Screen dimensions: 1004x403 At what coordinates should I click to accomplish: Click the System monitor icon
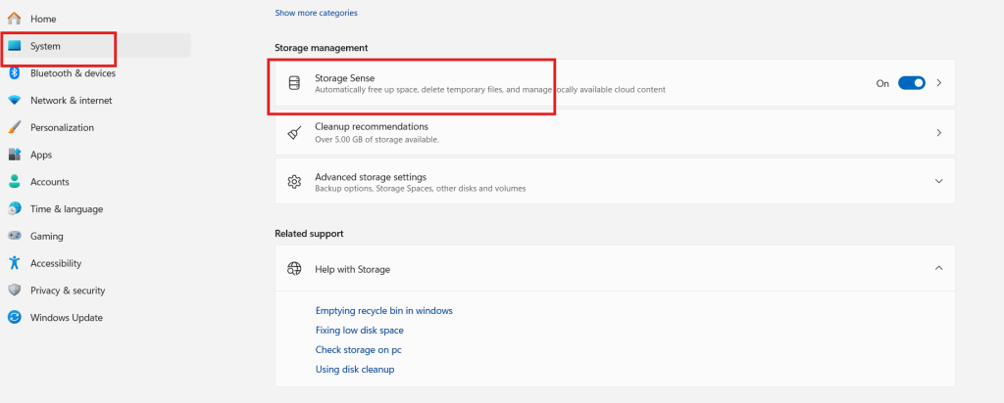click(14, 46)
